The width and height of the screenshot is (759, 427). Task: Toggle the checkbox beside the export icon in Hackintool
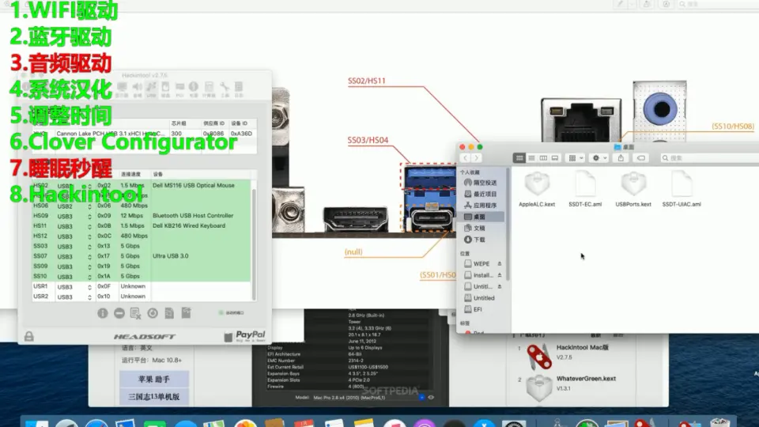(221, 313)
